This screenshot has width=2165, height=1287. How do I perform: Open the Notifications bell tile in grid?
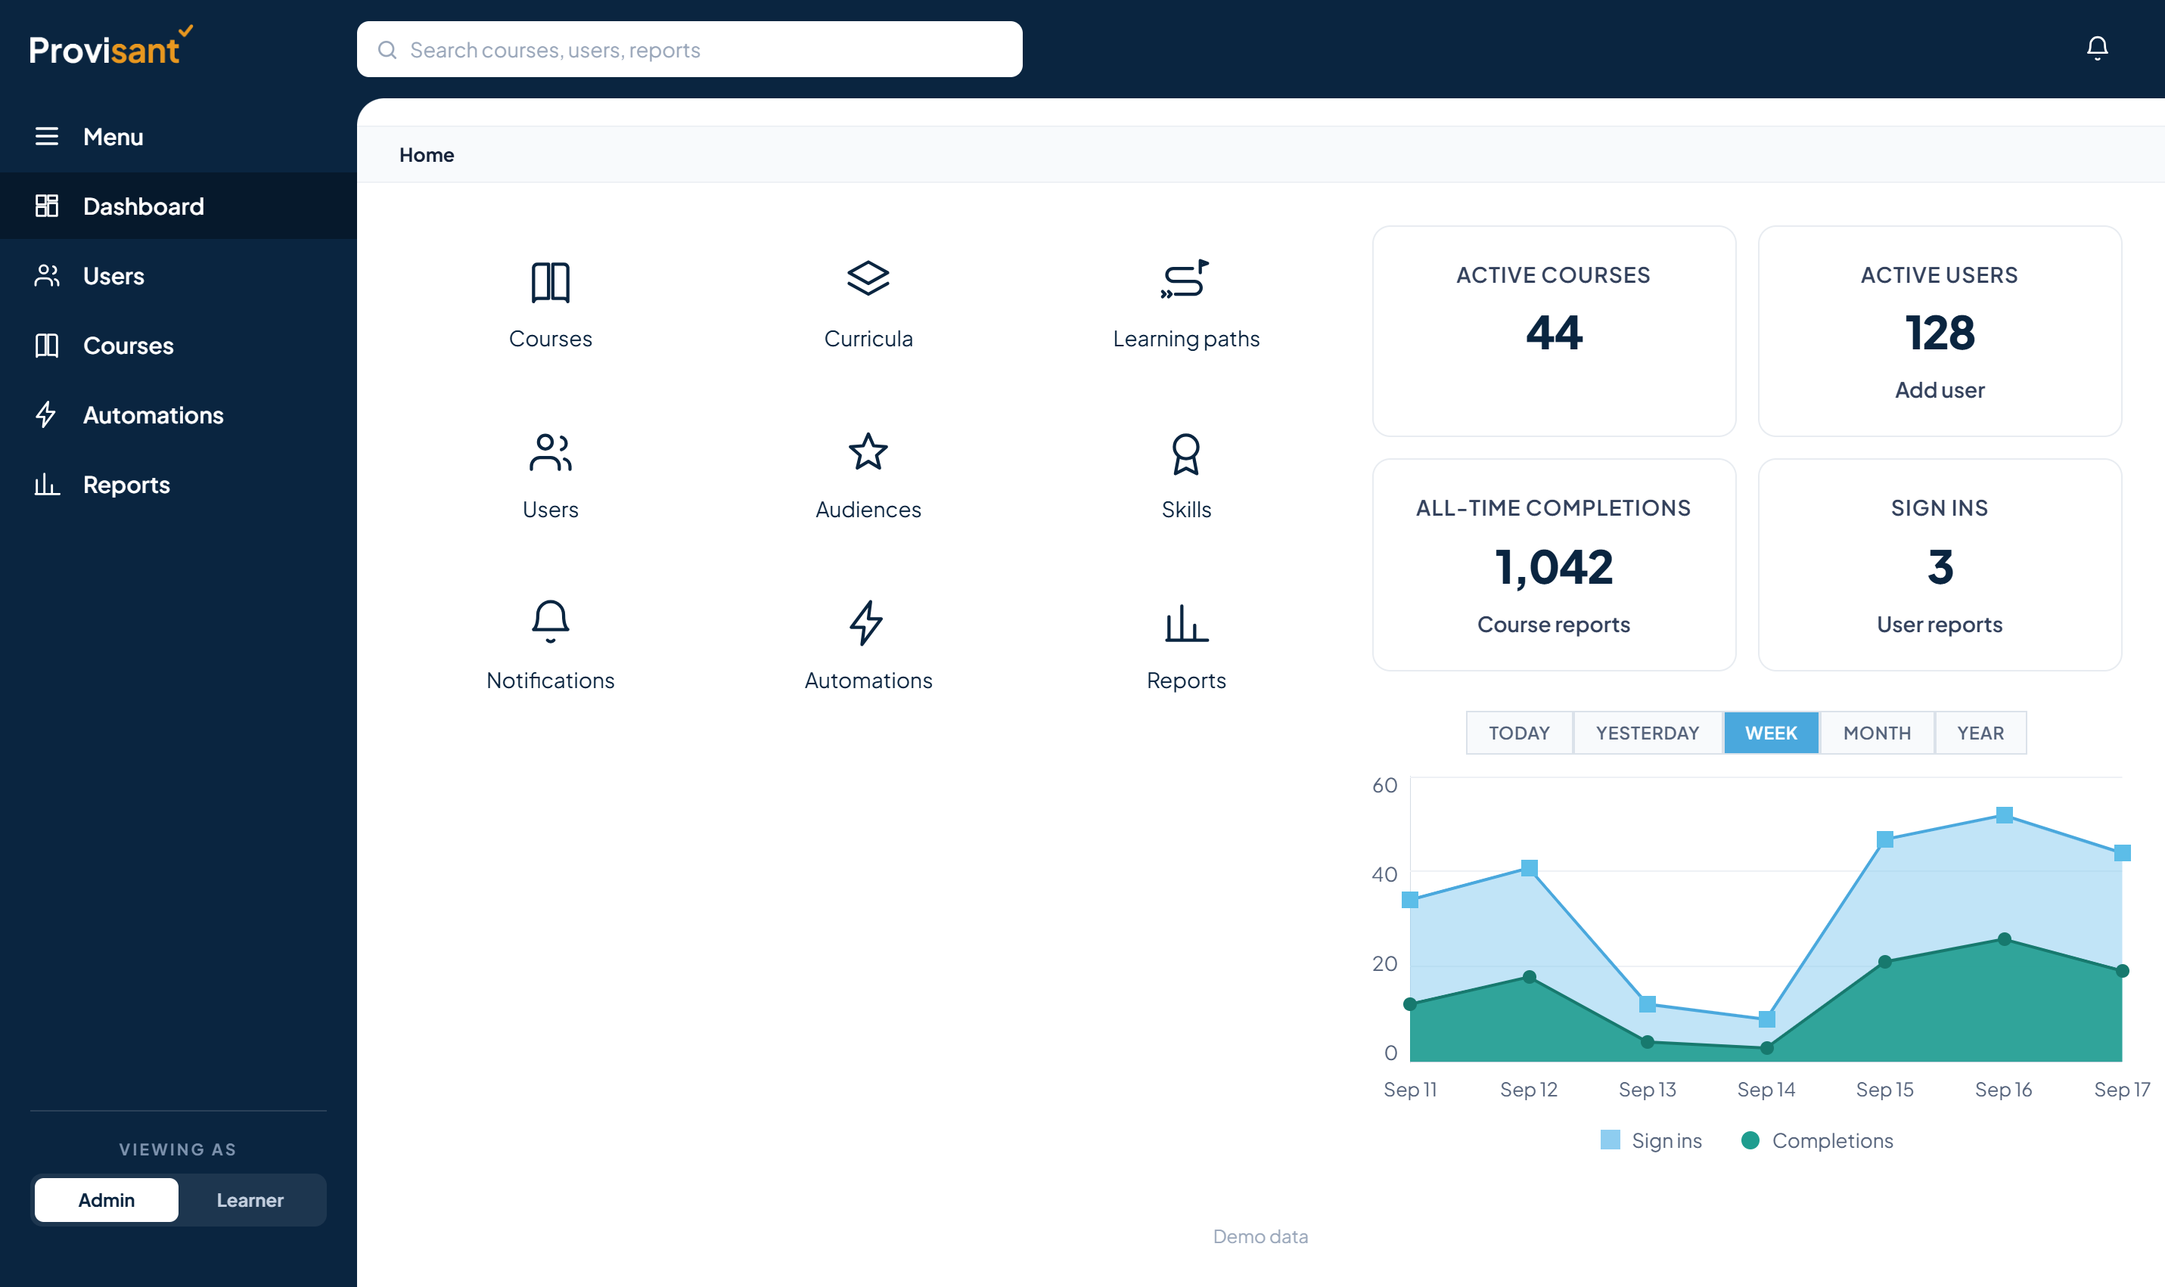click(x=550, y=646)
